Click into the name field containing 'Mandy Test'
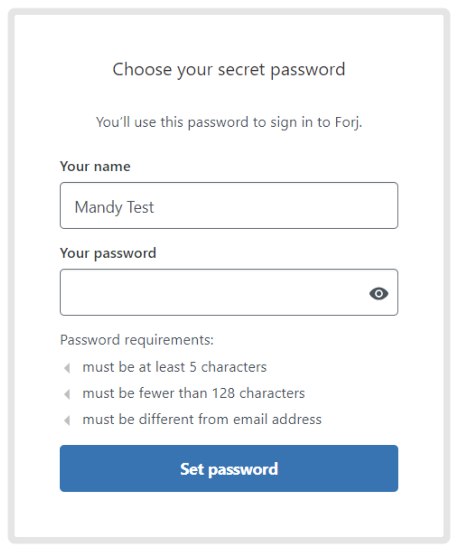This screenshot has height=558, width=460. (229, 206)
